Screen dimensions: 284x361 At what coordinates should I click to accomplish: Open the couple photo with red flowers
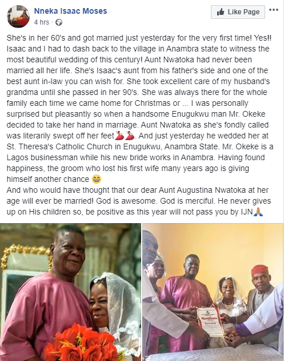point(70,292)
